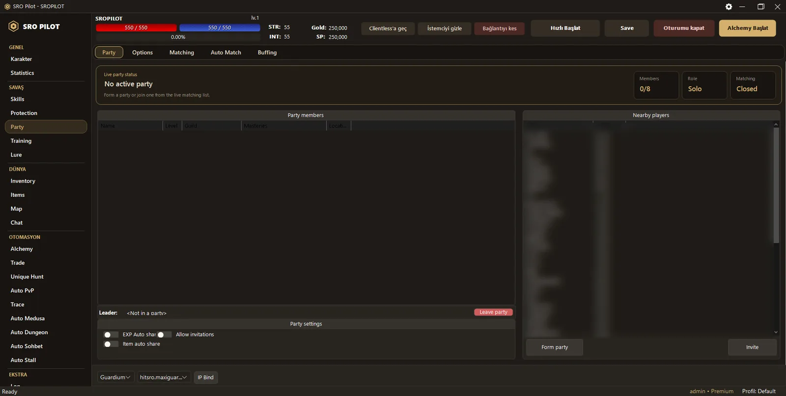Click the Save button
The width and height of the screenshot is (786, 396).
point(627,28)
